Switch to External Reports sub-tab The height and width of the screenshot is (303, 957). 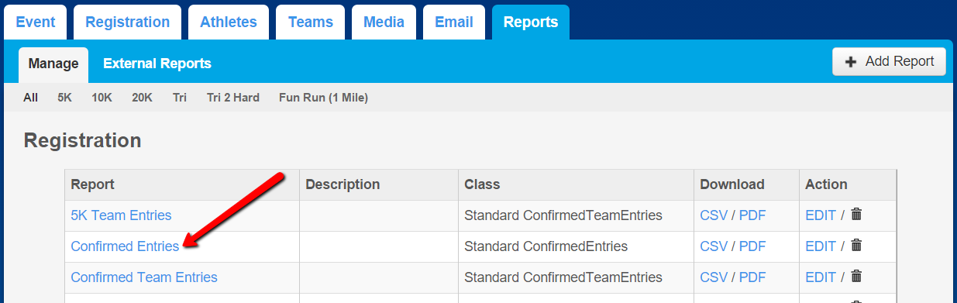(x=157, y=64)
